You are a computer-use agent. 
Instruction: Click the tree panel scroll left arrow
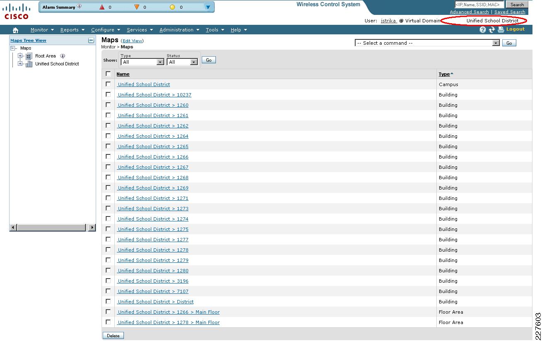click(13, 228)
